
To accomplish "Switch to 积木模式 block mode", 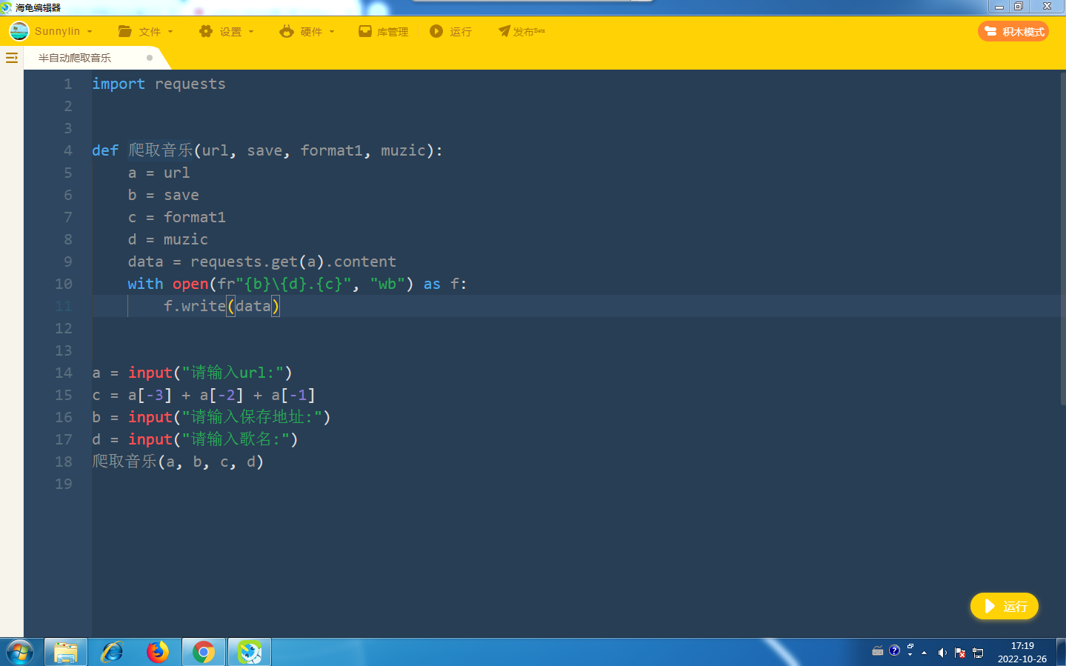I will (x=1013, y=31).
